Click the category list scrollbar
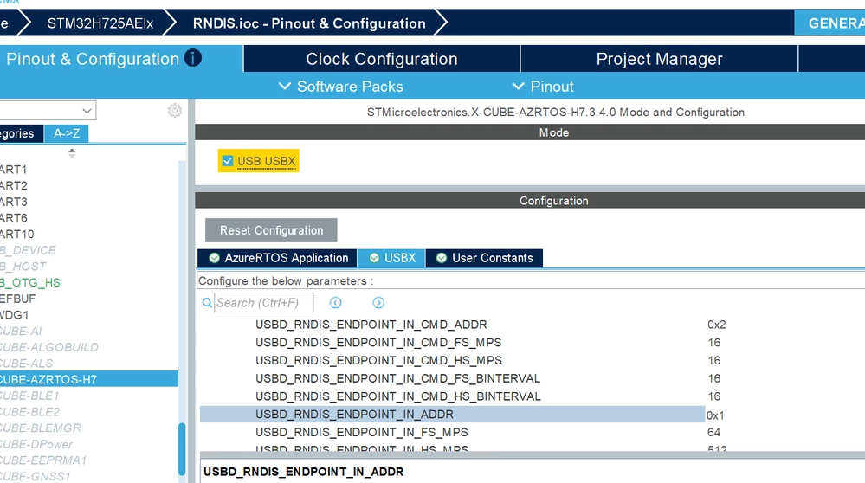Image resolution: width=865 pixels, height=483 pixels. [182, 449]
